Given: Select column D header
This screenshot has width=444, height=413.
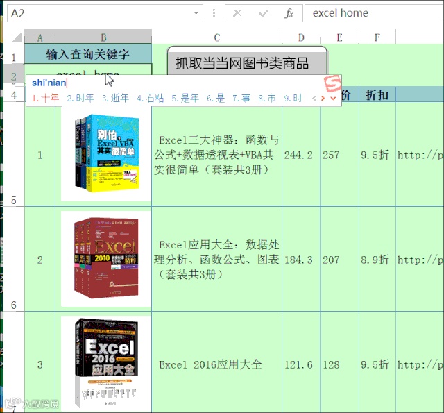Looking at the screenshot, I should 301,37.
